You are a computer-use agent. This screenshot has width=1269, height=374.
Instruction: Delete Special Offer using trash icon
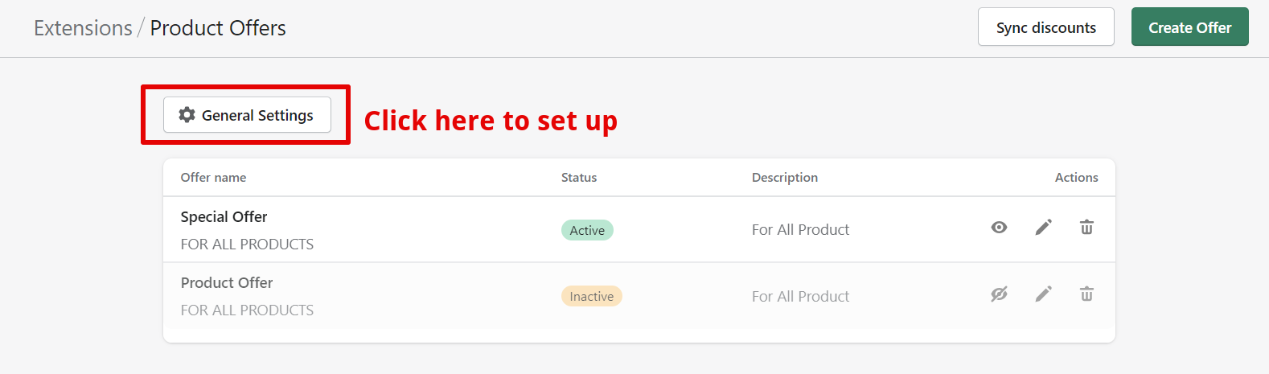(x=1086, y=228)
